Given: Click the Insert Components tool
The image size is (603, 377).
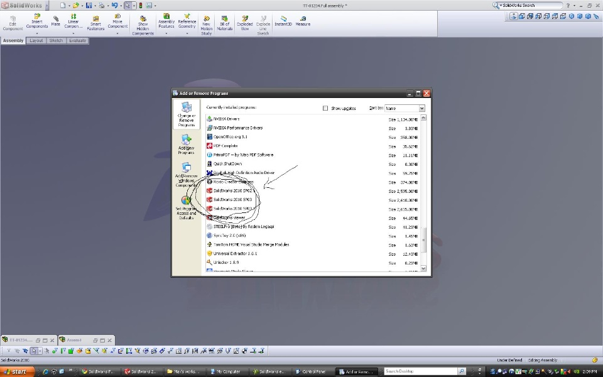Looking at the screenshot, I should coord(37,21).
